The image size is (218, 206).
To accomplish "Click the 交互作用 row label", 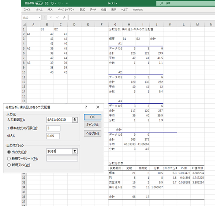I will click(x=115, y=182).
